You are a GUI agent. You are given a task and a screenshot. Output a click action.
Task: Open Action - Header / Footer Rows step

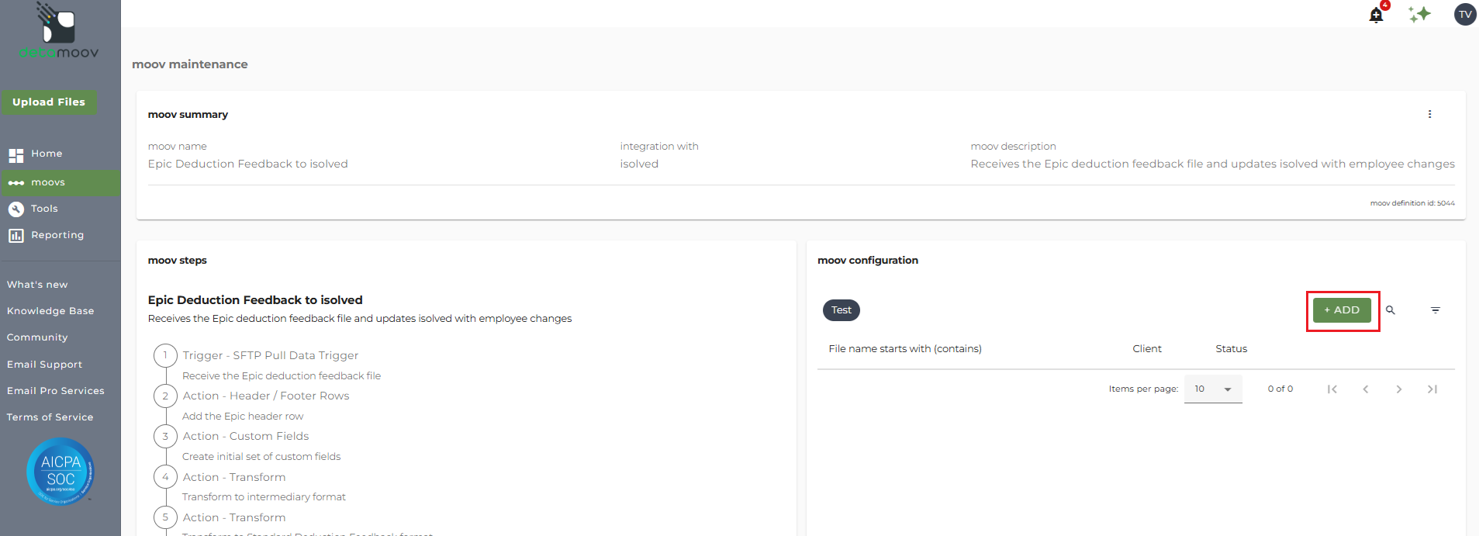click(266, 396)
